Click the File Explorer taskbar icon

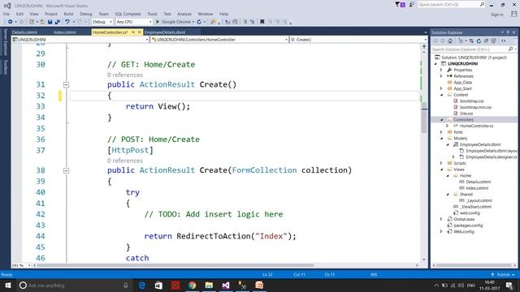click(x=209, y=285)
